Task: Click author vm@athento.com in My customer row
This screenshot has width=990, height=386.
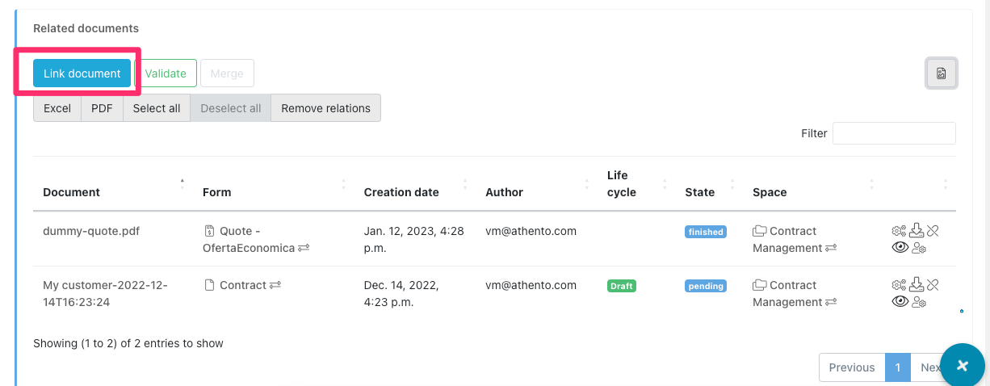Action: 531,285
